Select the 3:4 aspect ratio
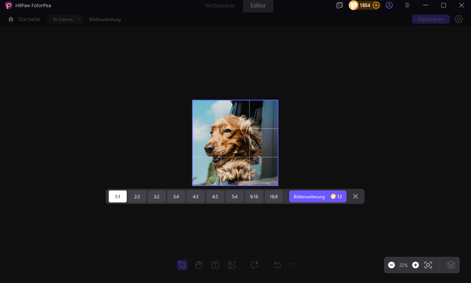The height and width of the screenshot is (283, 471). tap(176, 197)
